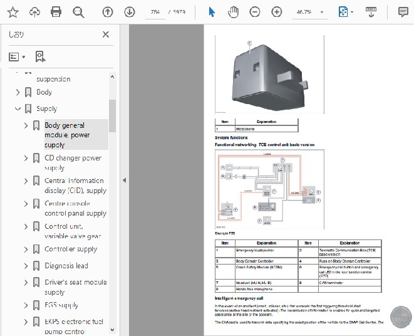The height and width of the screenshot is (336, 414).
Task: Add the star bookmark to favorites
Action: (x=13, y=12)
